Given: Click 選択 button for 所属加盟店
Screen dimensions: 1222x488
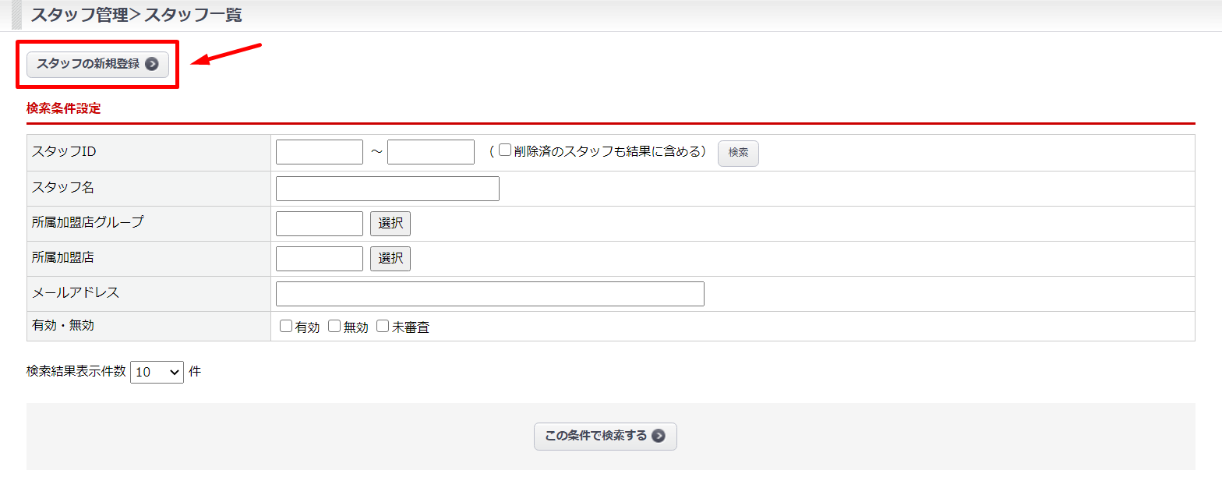Looking at the screenshot, I should 390,258.
